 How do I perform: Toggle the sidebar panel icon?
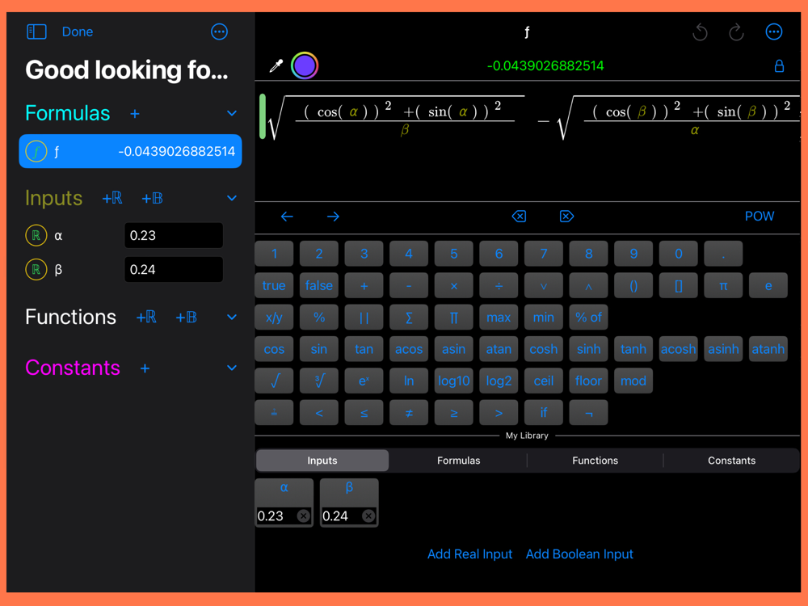point(36,32)
